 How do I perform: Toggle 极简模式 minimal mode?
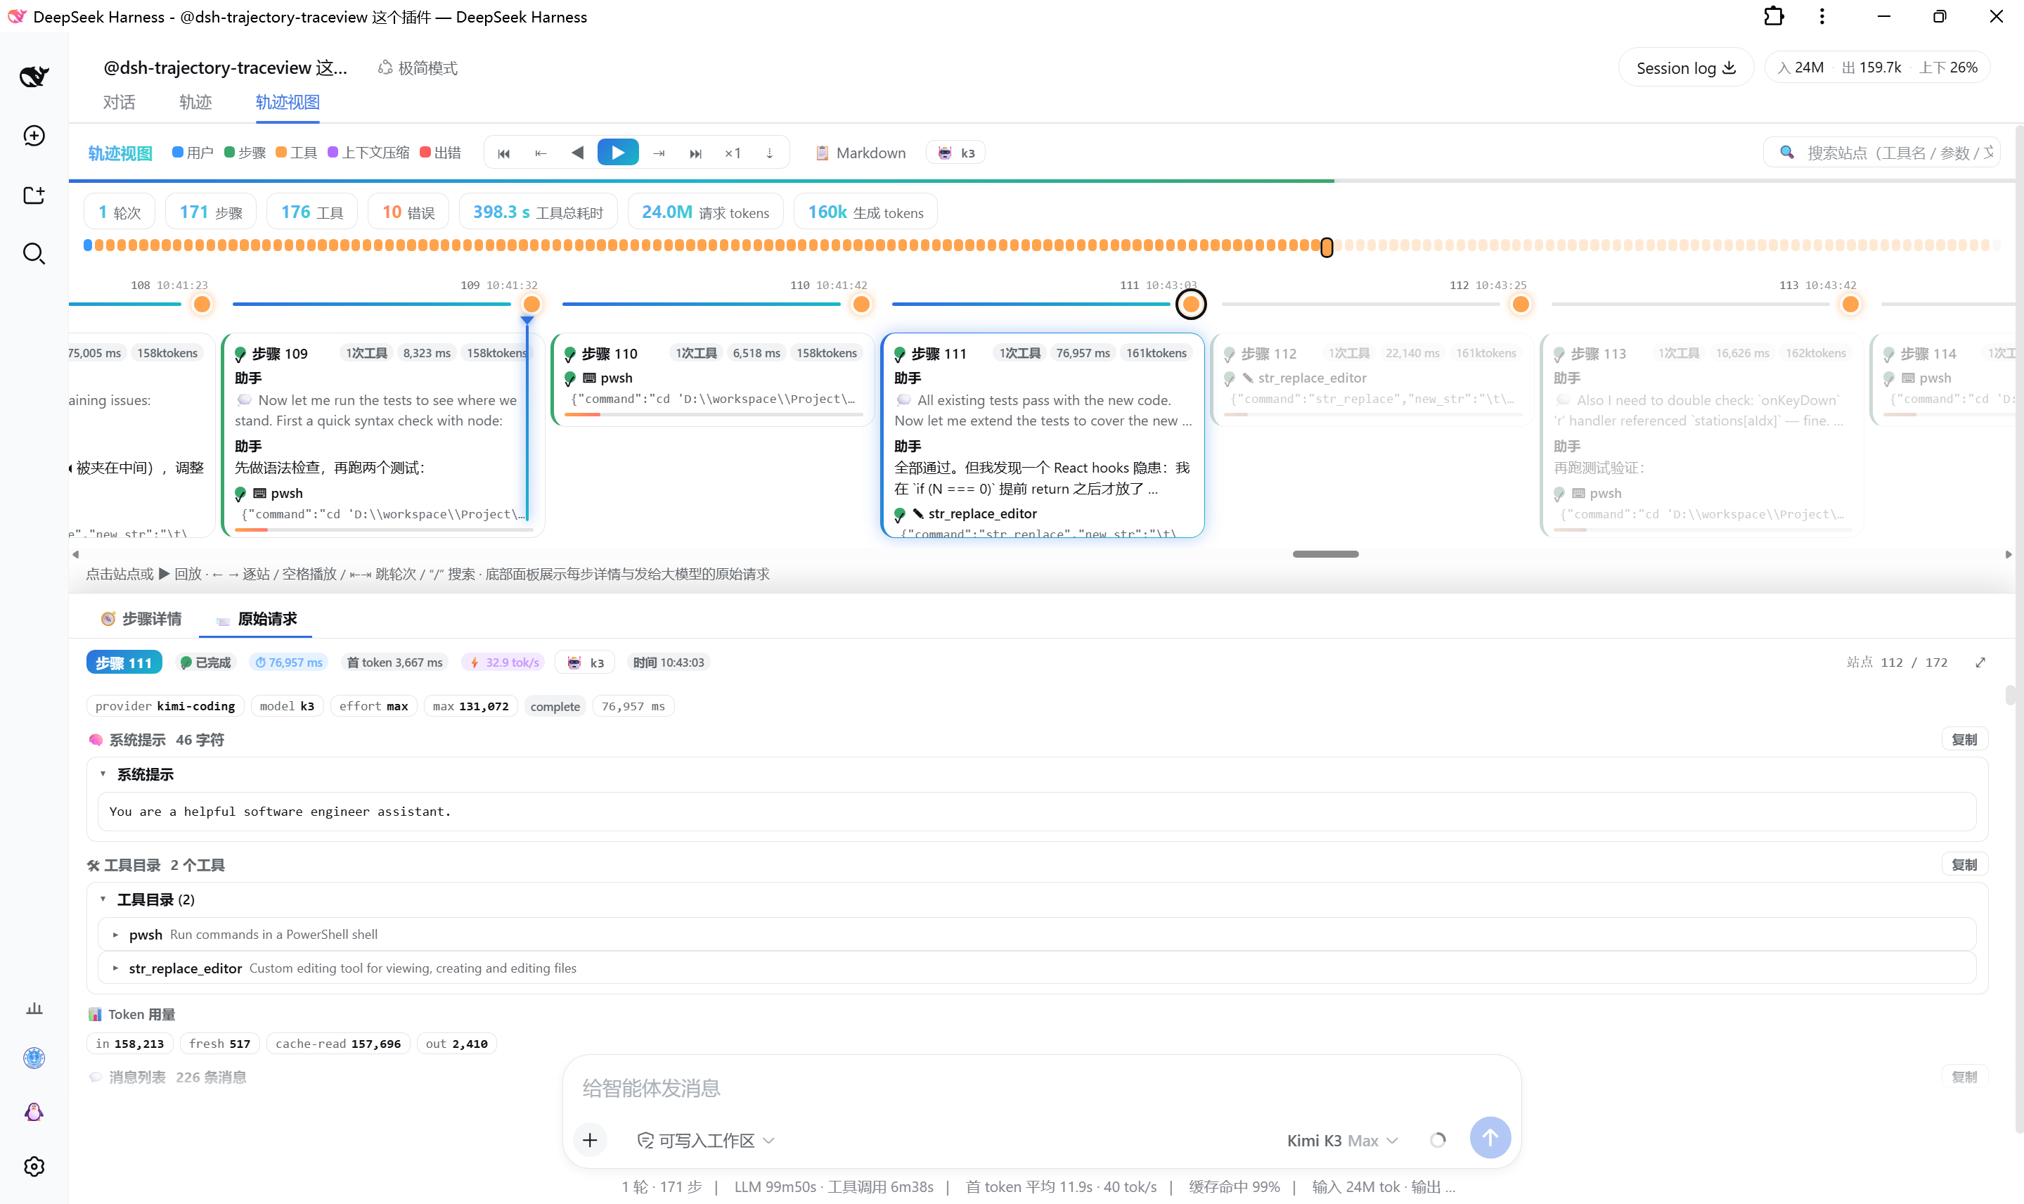[x=418, y=68]
